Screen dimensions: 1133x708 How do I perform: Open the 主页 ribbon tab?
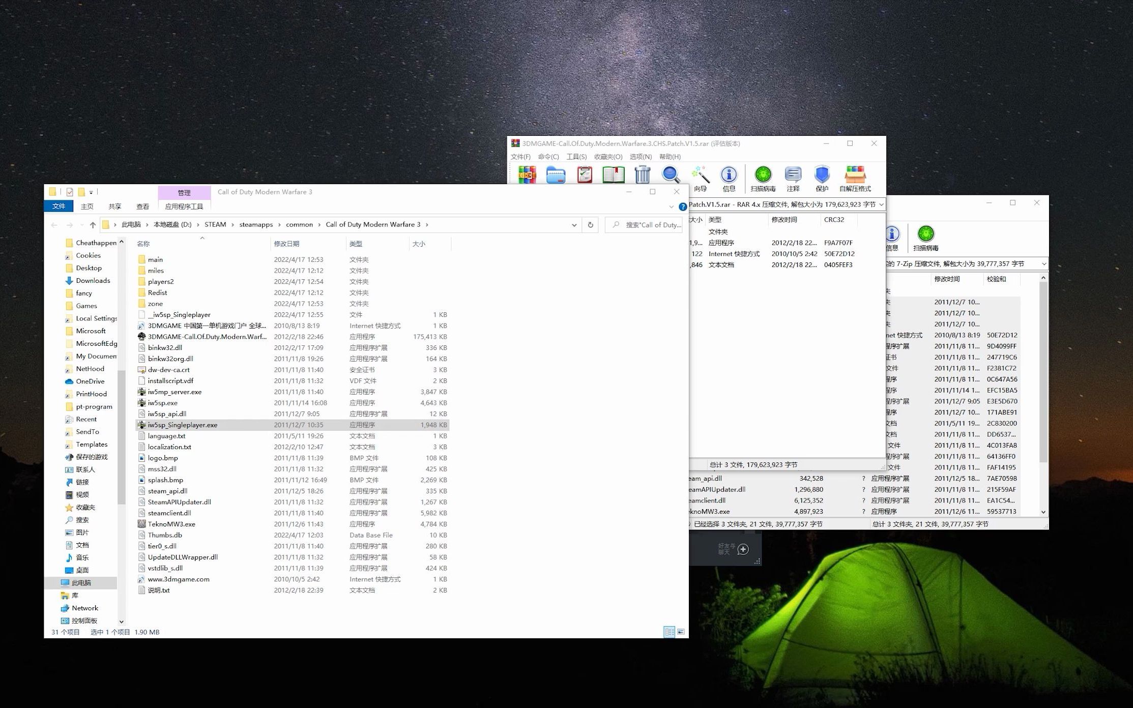point(87,206)
